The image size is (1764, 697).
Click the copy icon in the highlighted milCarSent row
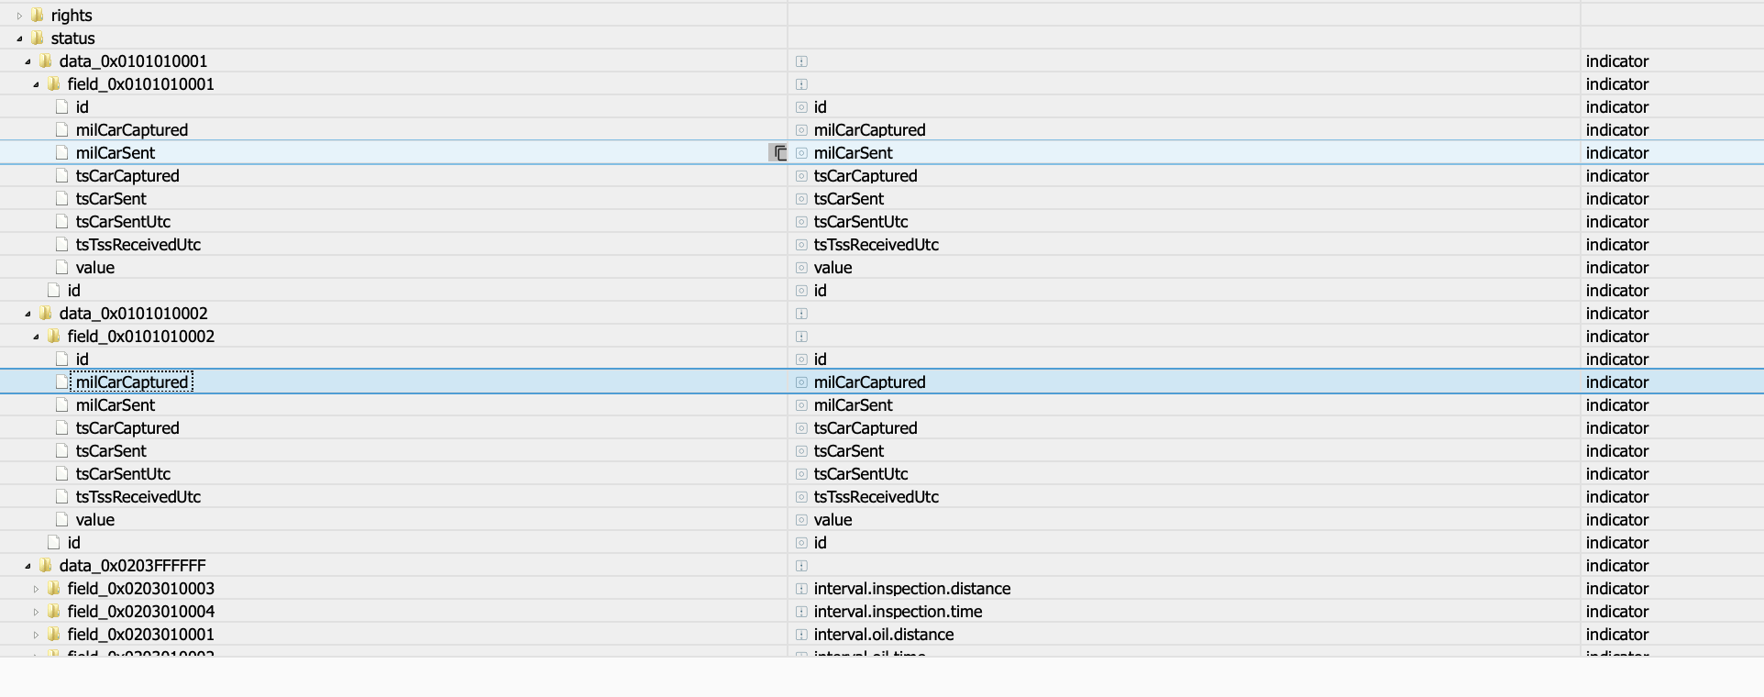778,153
